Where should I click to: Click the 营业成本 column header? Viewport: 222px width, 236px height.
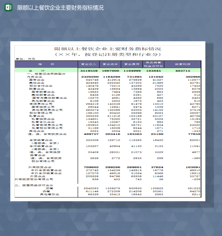click(110, 64)
